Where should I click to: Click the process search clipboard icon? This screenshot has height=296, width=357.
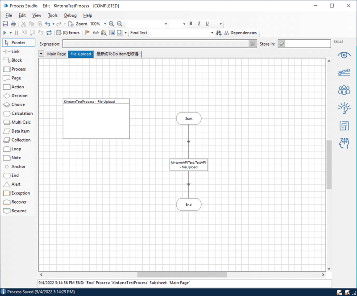104,33
